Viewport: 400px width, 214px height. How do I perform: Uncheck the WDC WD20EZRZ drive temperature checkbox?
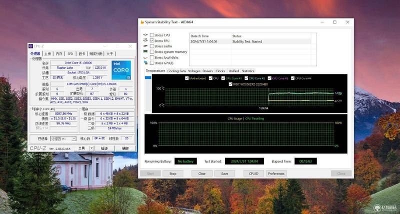pyautogui.click(x=230, y=84)
